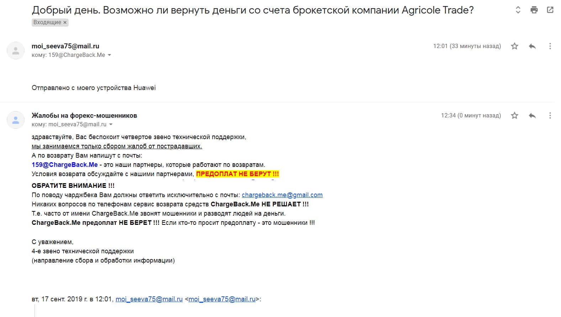The width and height of the screenshot is (561, 317).
Task: Open the Входящие label
Action: coord(47,22)
